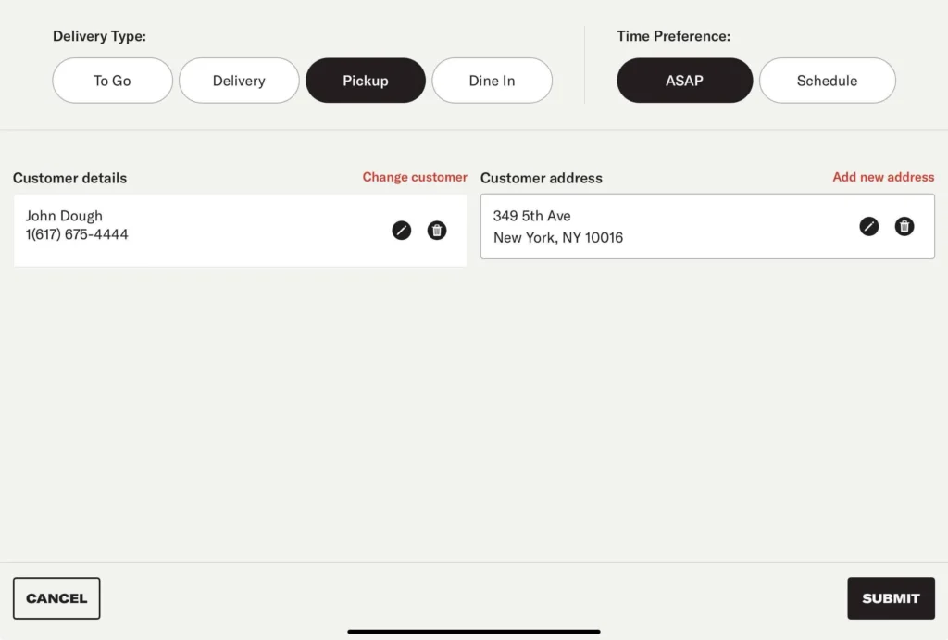
Task: Choose the Pickup delivery type
Action: pyautogui.click(x=366, y=81)
